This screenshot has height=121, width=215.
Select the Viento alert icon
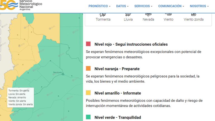[168, 14]
